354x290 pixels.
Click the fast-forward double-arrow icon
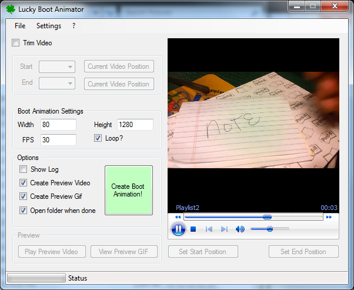[x=329, y=217]
